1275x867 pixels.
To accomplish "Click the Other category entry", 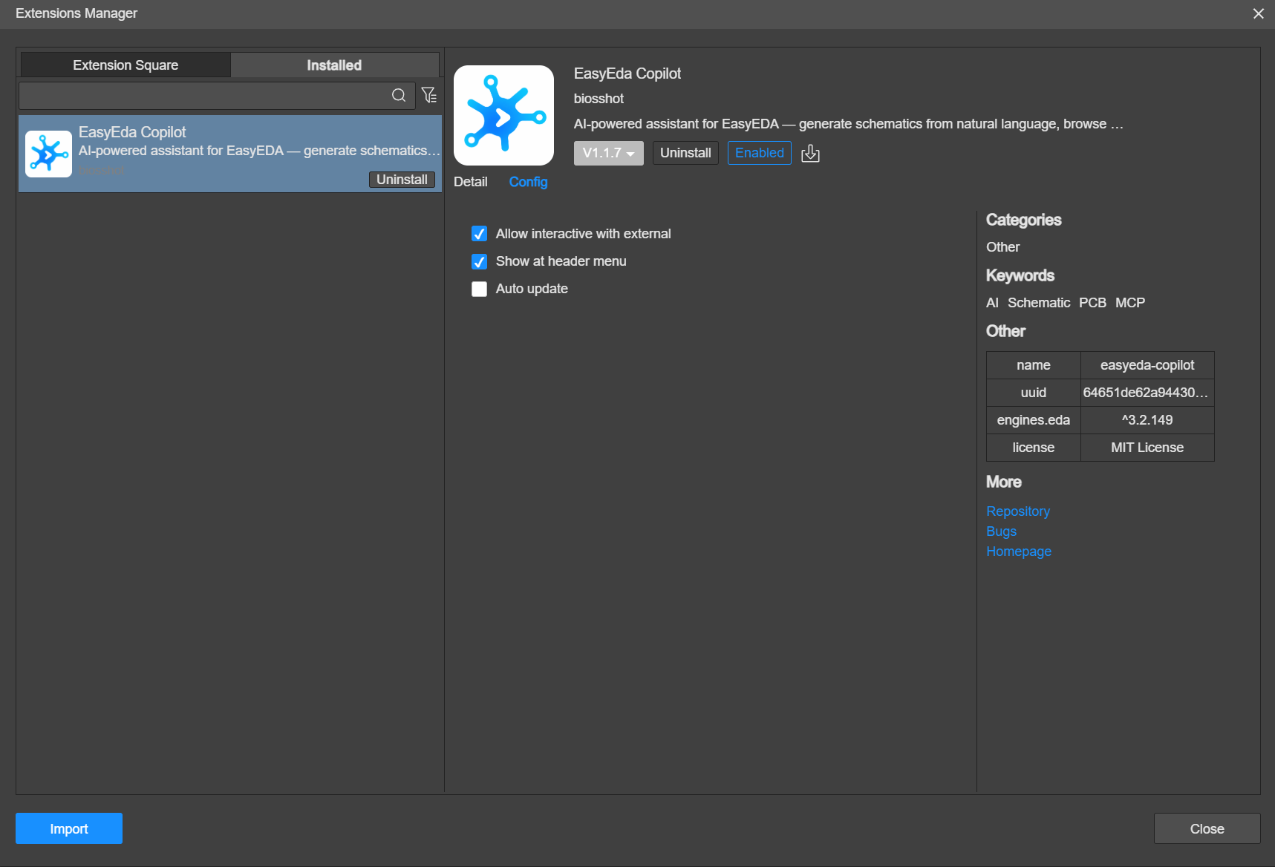I will click(x=1002, y=247).
